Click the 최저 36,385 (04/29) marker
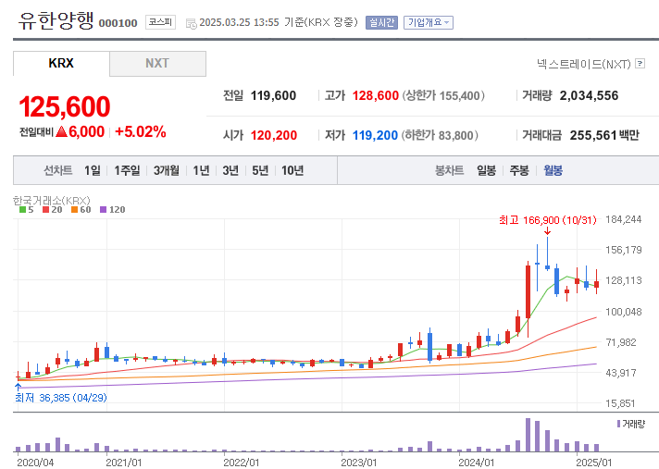The image size is (659, 469). coord(61,398)
